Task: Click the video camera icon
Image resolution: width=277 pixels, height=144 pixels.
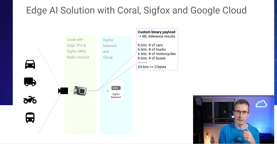Action: (63, 91)
